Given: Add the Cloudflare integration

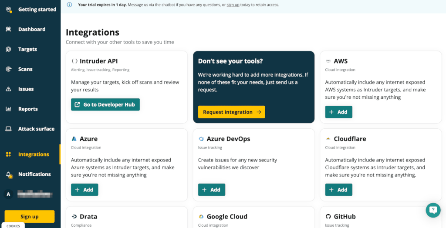Looking at the screenshot, I should tap(338, 190).
